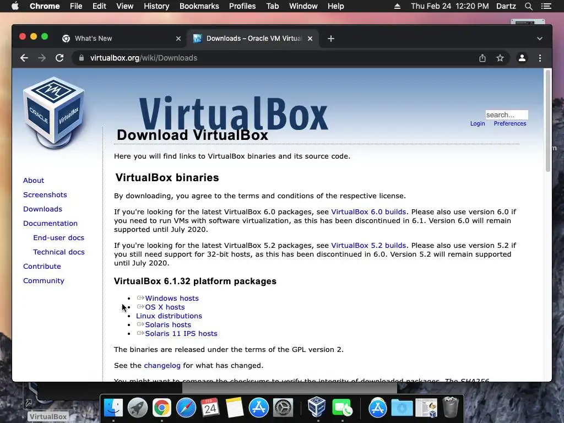
Task: Open a new tab with plus button
Action: 331,39
